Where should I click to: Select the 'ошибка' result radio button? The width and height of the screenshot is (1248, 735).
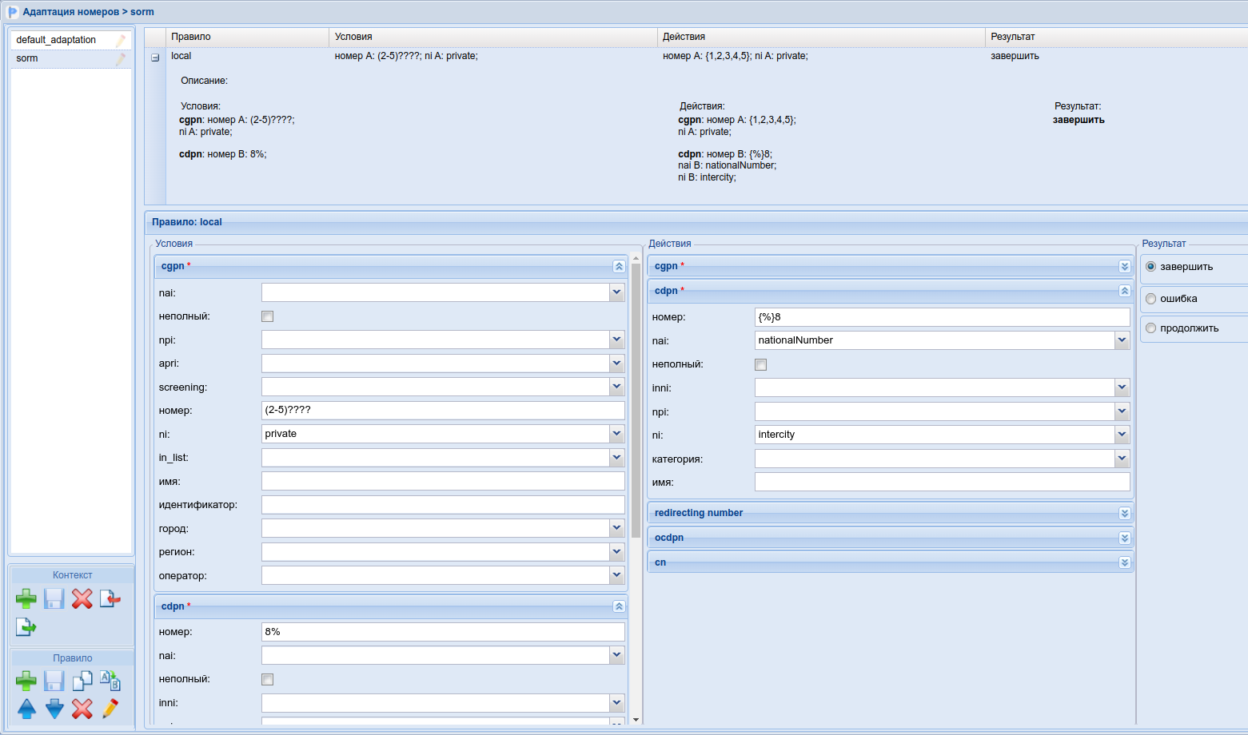coord(1150,299)
